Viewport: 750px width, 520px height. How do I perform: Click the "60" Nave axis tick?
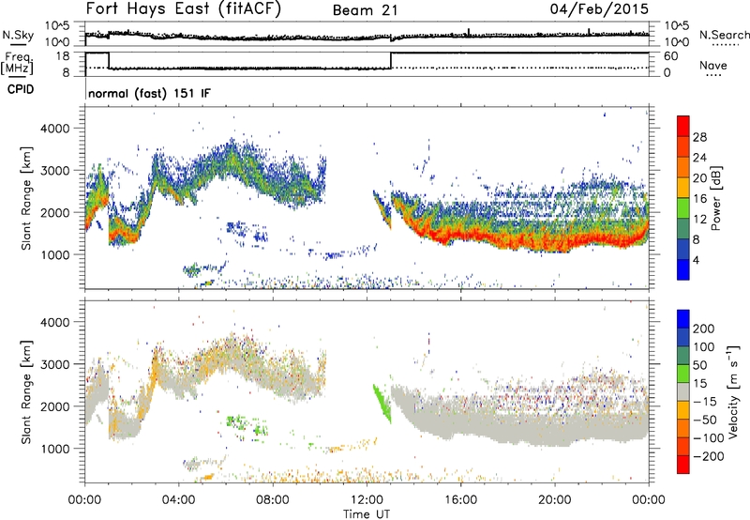tap(670, 56)
